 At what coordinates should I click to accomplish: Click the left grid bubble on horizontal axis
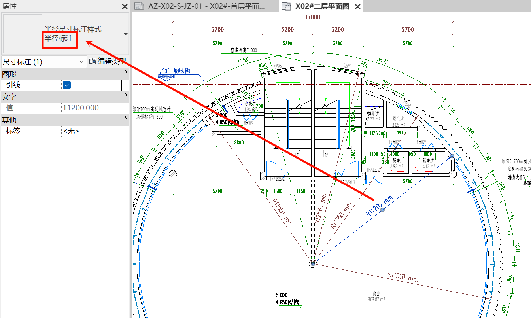click(x=173, y=174)
